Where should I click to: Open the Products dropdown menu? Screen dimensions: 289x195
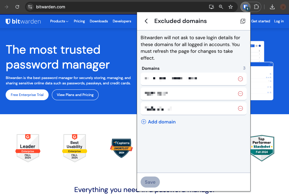click(x=59, y=21)
